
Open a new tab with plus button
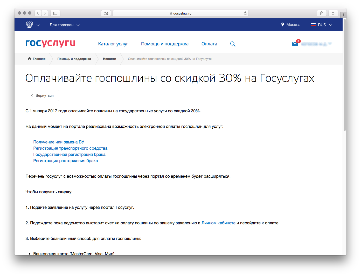343,15
